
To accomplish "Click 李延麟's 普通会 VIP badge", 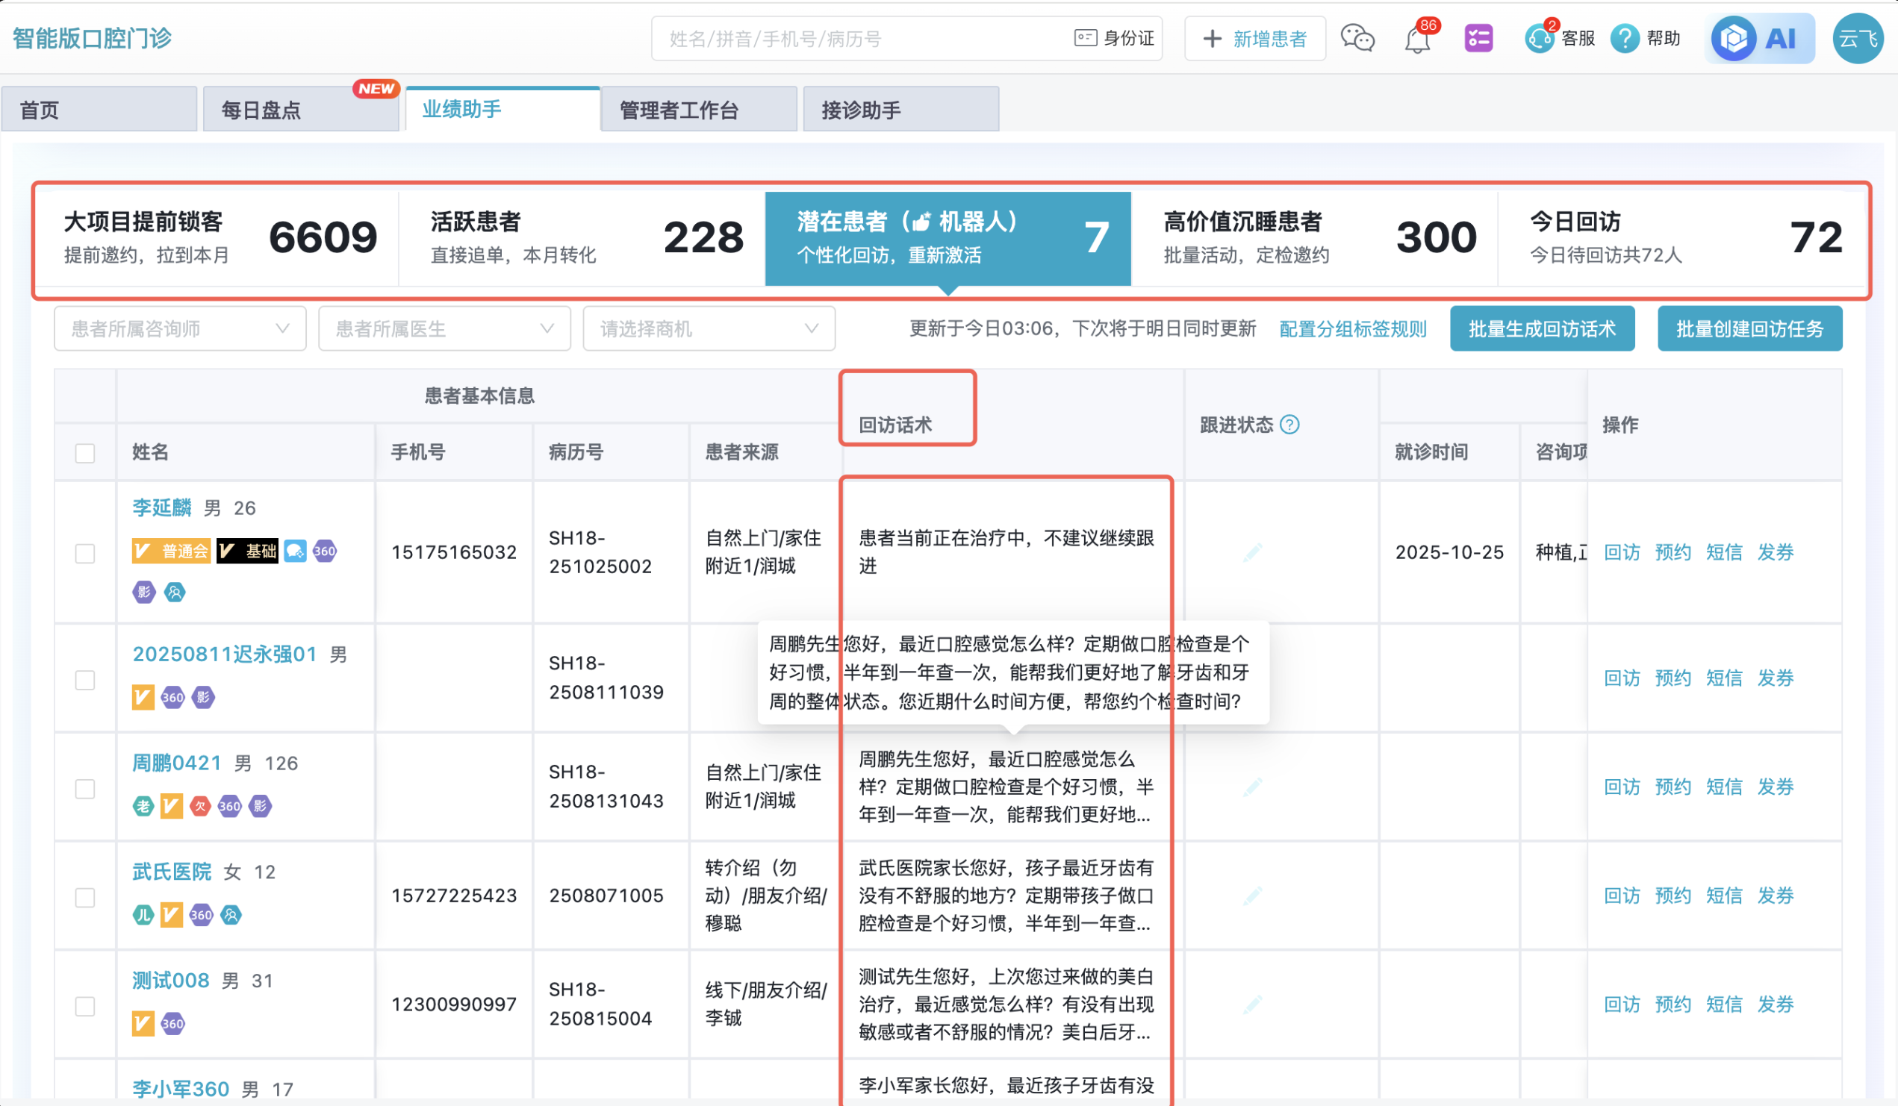I will tap(171, 551).
